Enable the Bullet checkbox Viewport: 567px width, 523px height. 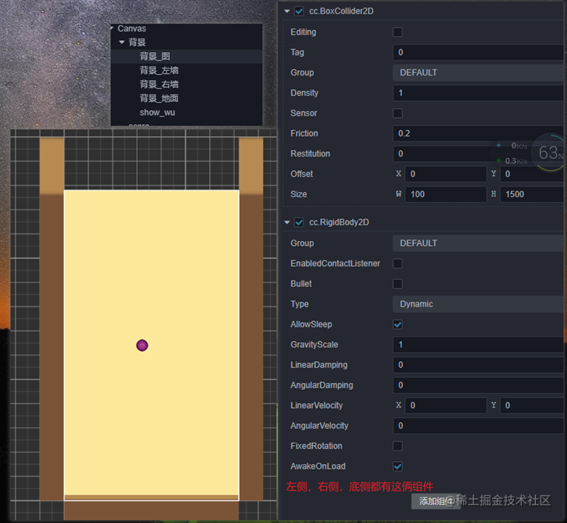click(397, 283)
